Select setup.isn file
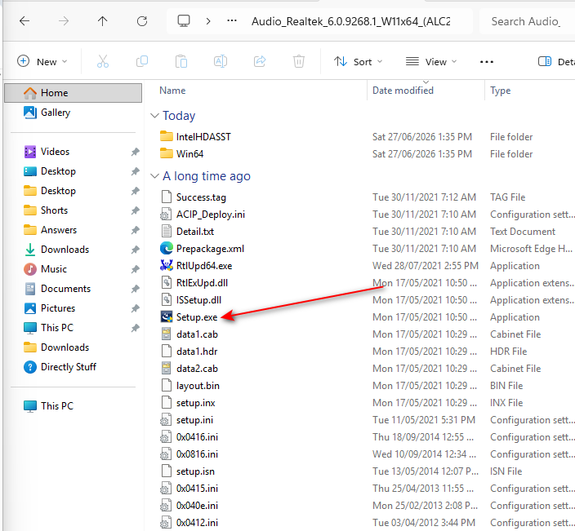This screenshot has height=531, width=575. click(195, 471)
